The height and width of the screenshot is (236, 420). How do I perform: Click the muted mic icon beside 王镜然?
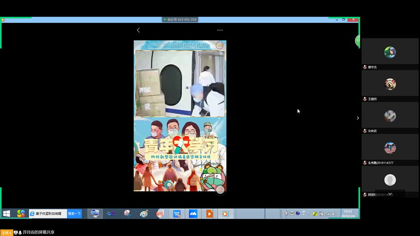tap(365, 99)
